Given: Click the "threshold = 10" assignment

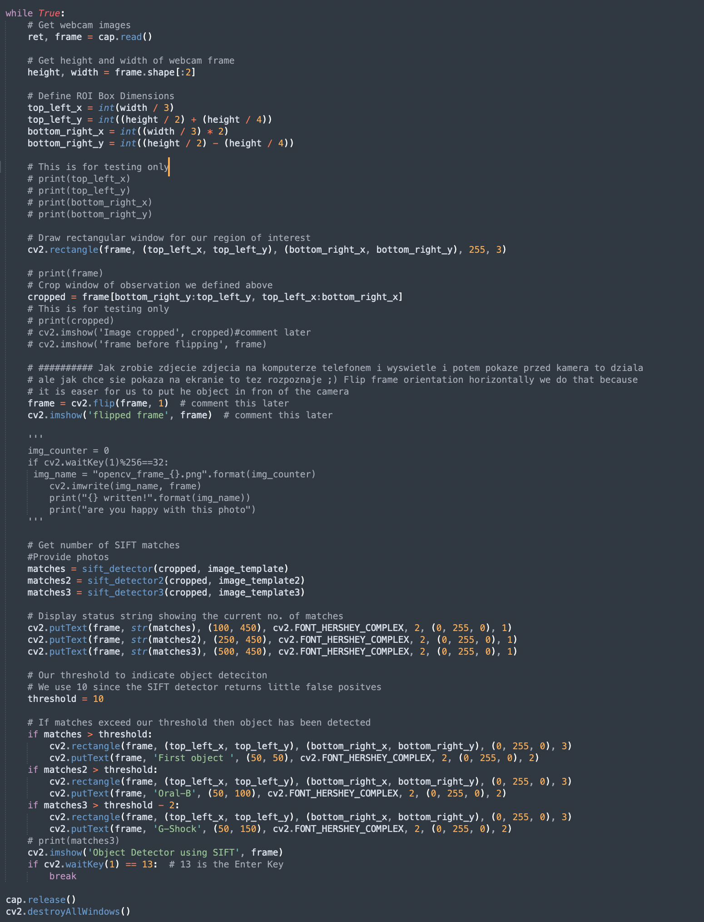Looking at the screenshot, I should [65, 699].
